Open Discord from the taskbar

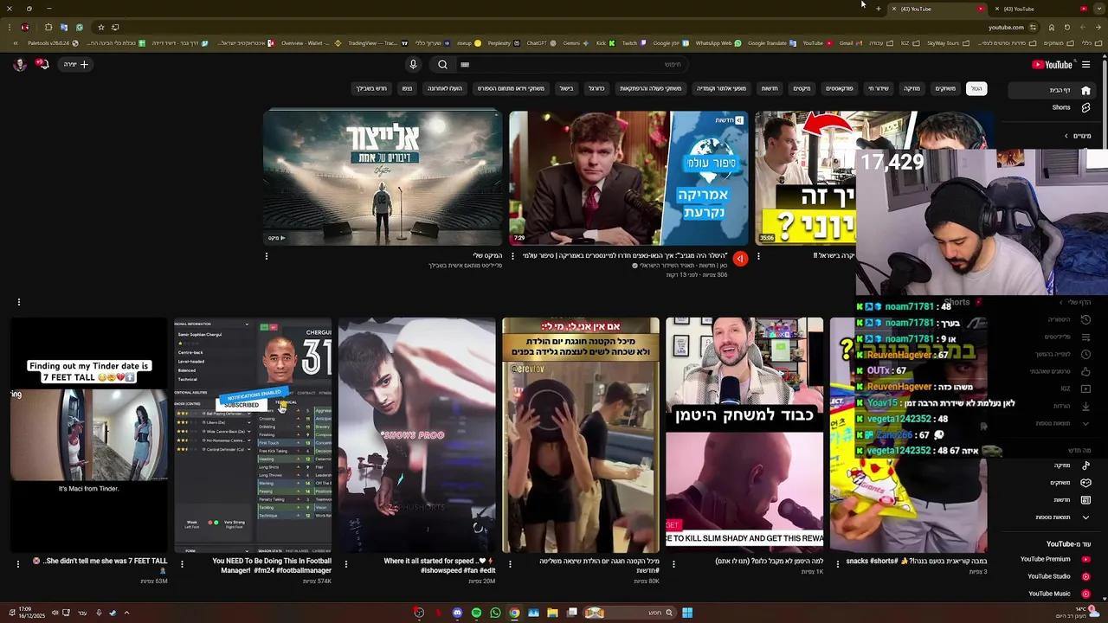(457, 613)
